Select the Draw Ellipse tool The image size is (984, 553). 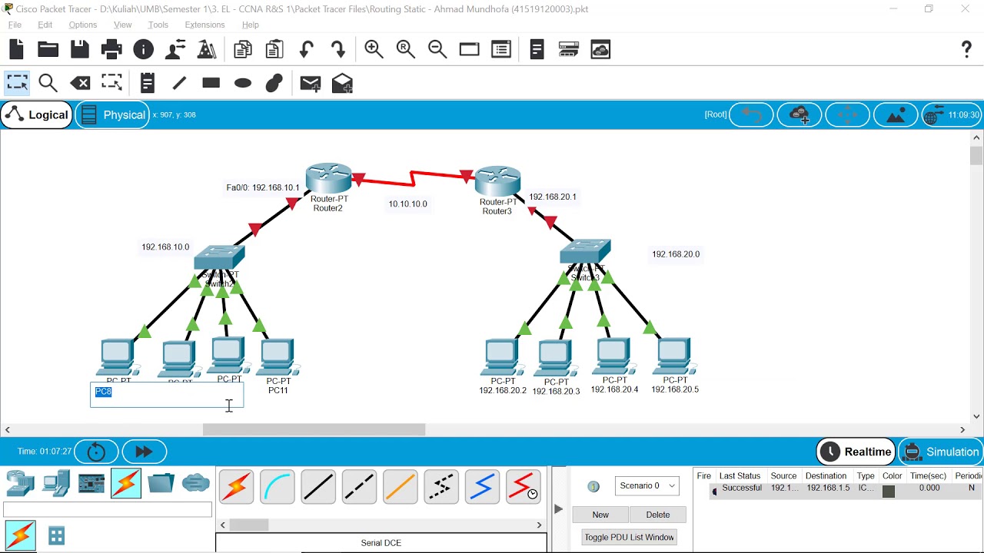click(243, 83)
